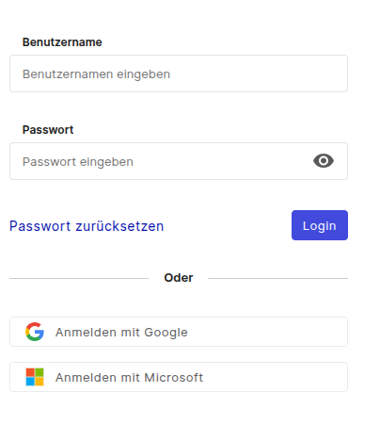Focus the Passwort input field
This screenshot has height=425, width=380.
pyautogui.click(x=179, y=161)
